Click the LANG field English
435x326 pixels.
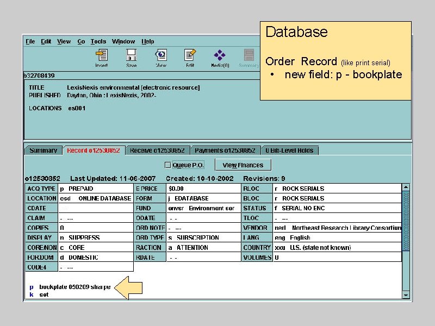(337, 238)
